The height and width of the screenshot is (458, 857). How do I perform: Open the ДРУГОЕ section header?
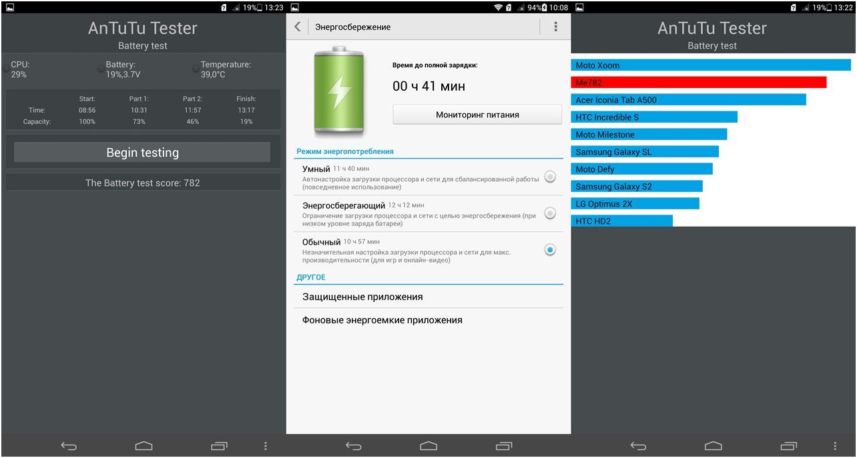pos(312,277)
